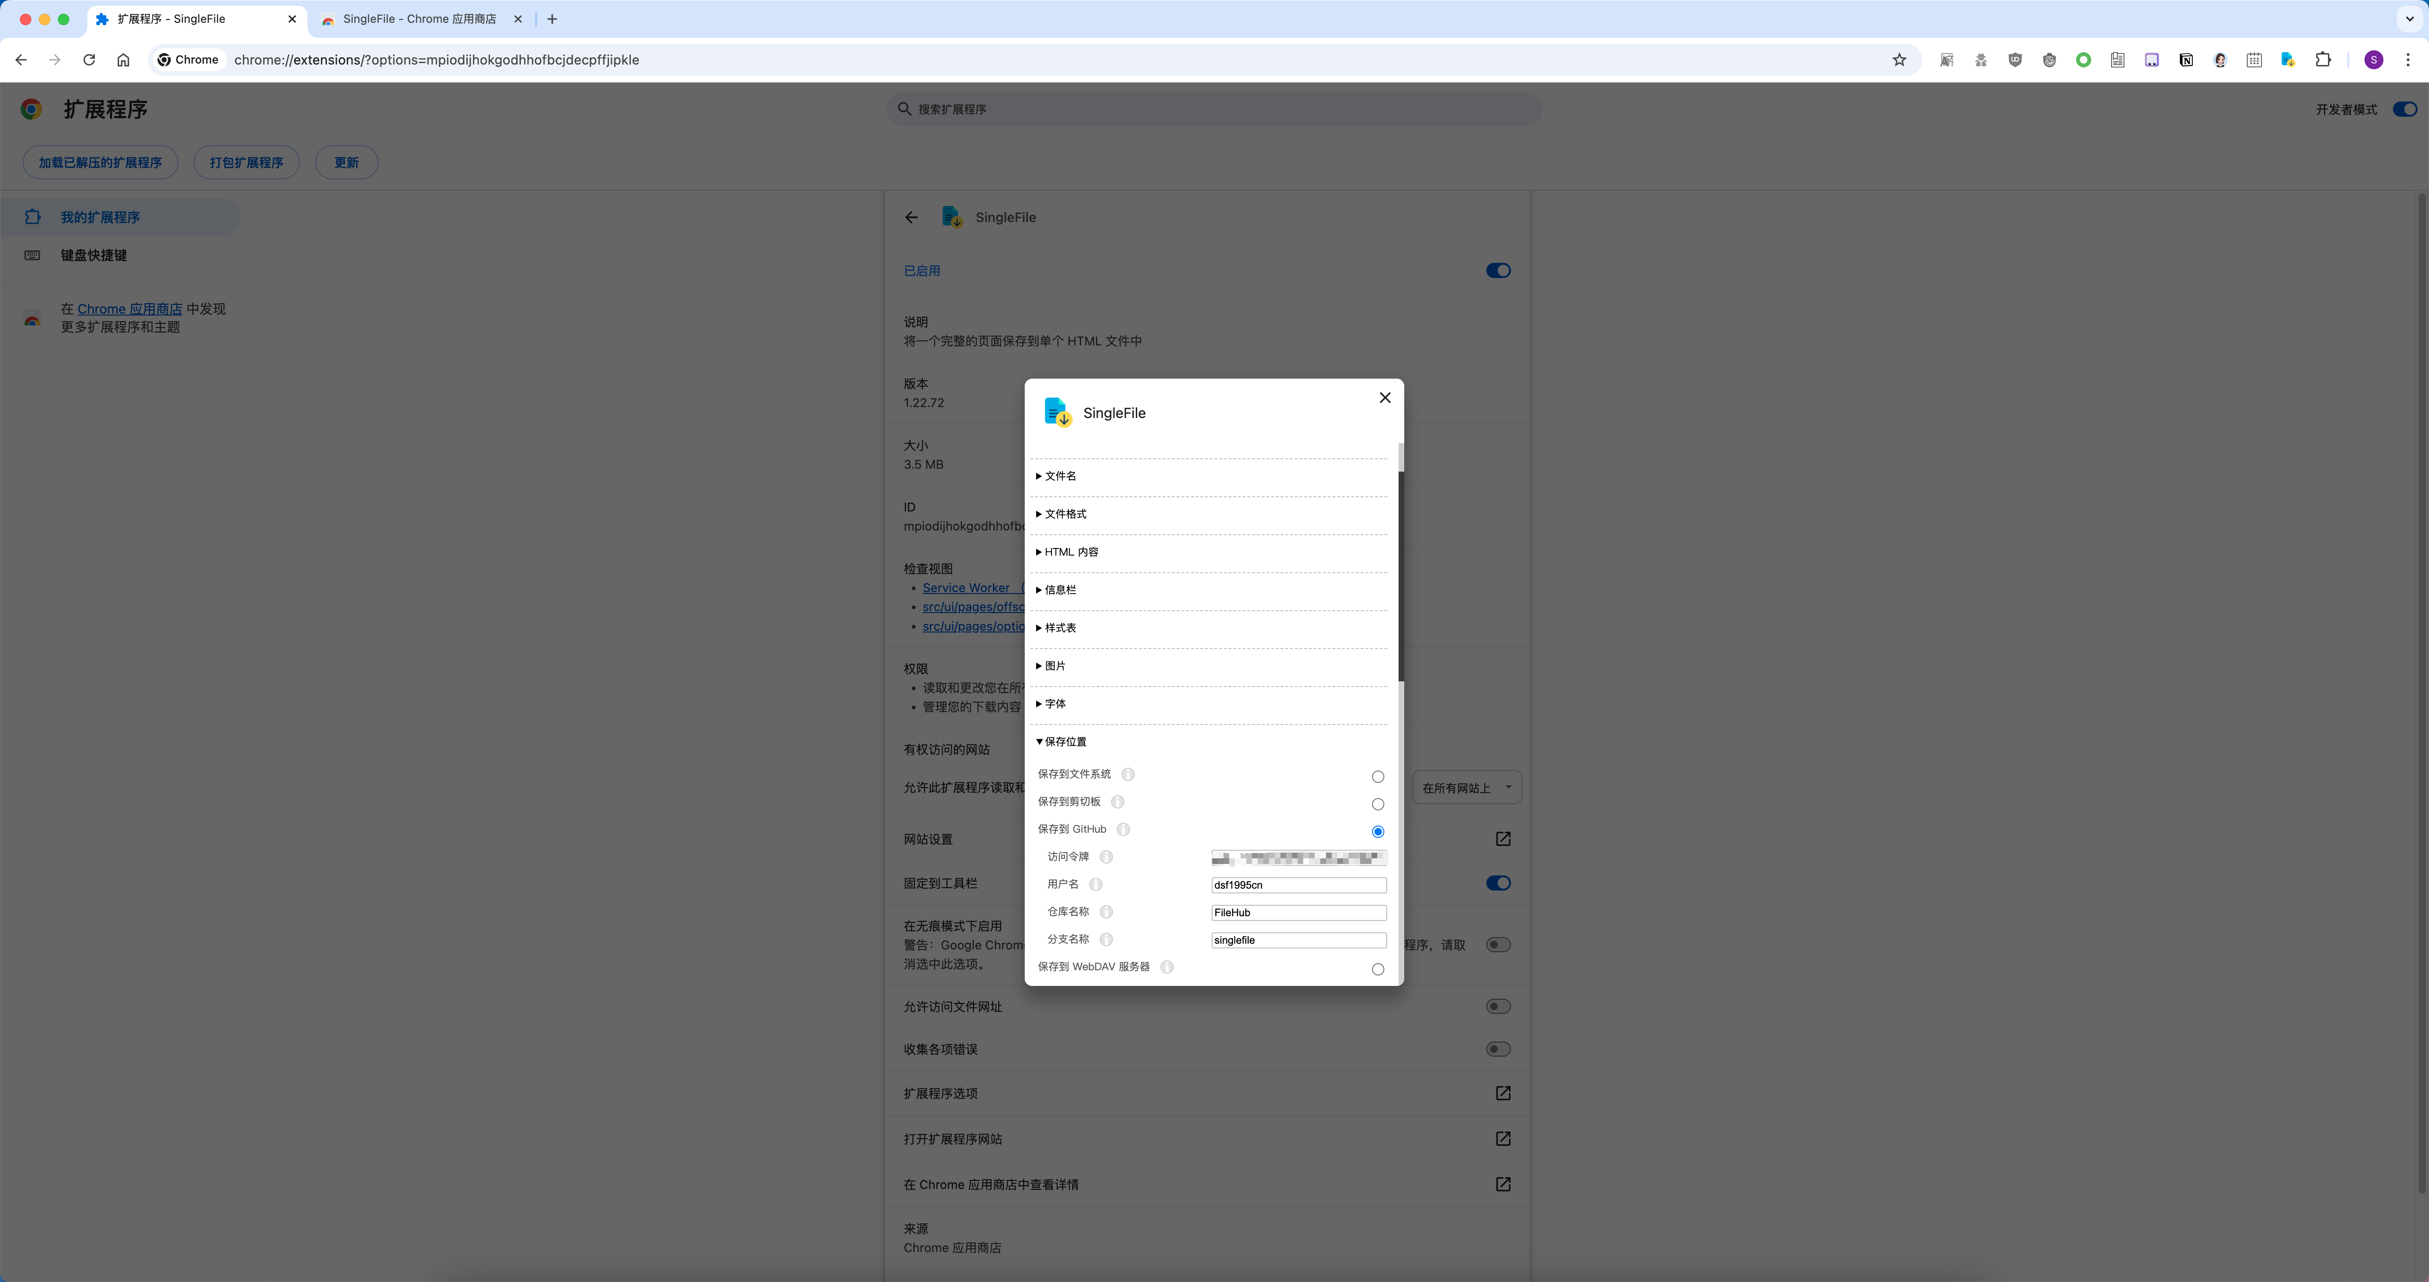Toggle the 在无痕模式下启用 switch

point(1497,944)
